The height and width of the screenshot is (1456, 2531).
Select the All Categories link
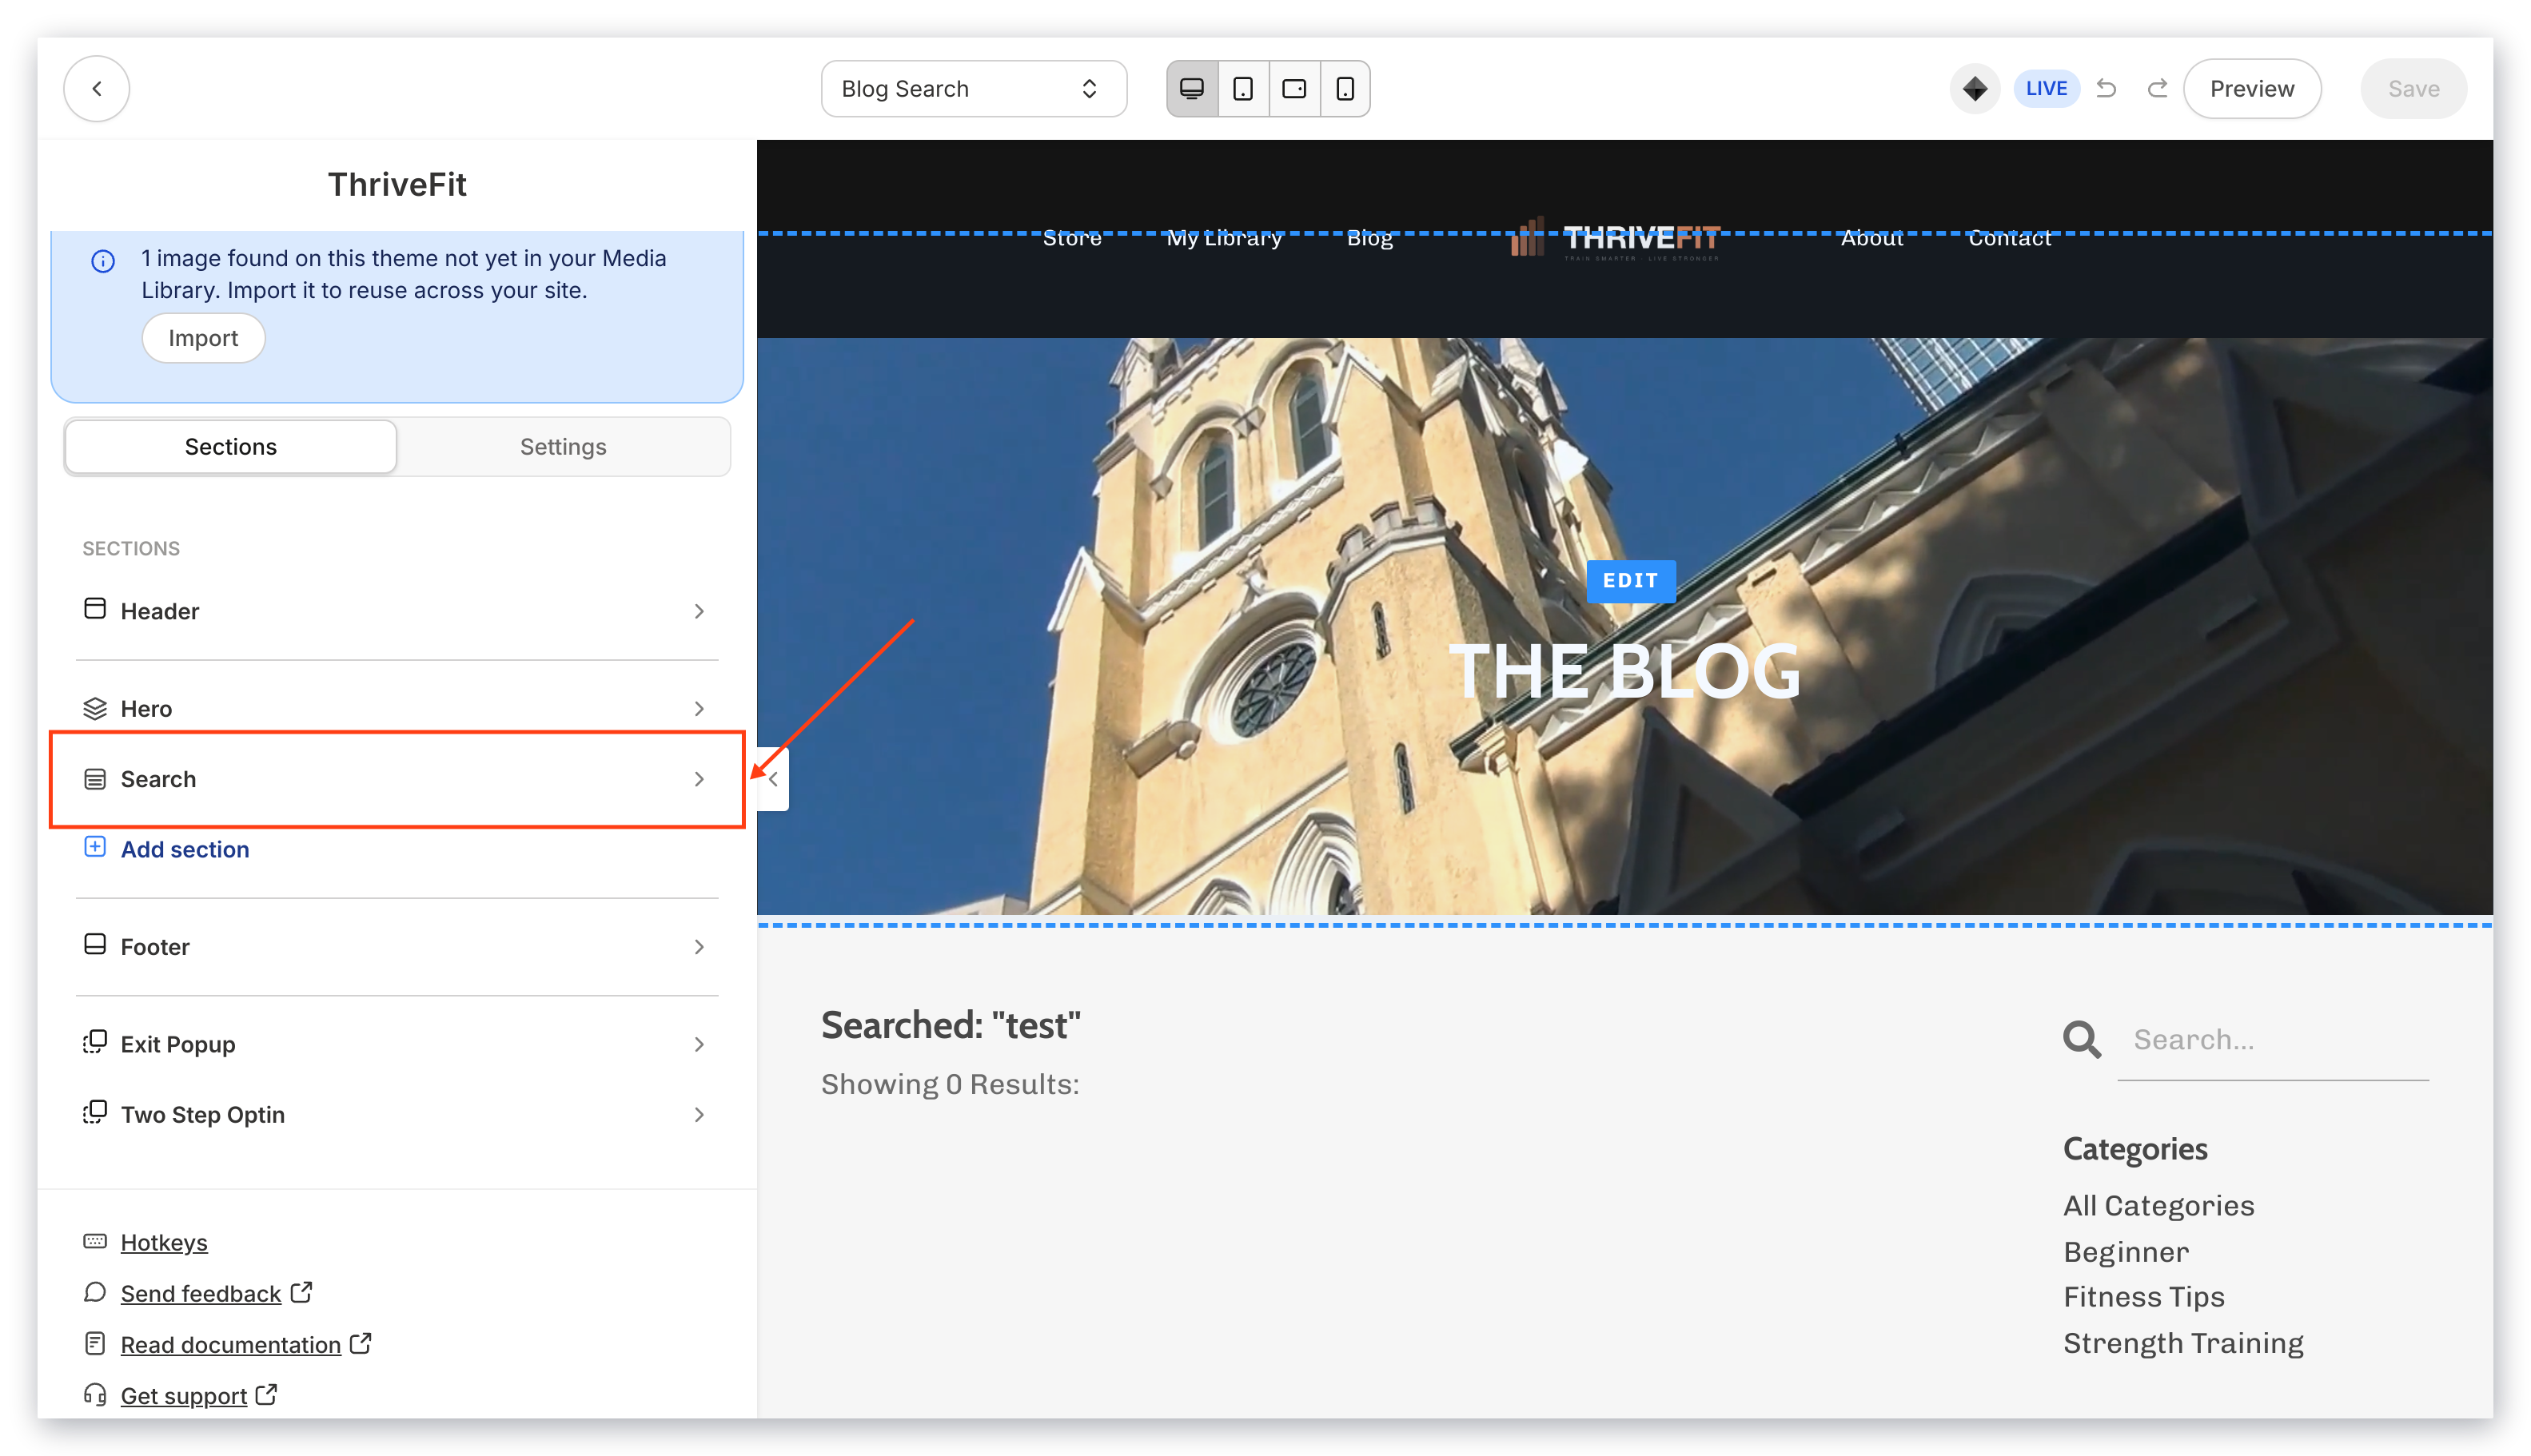coord(2158,1205)
